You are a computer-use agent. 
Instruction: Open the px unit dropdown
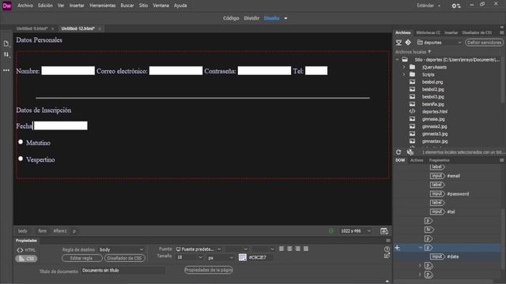point(221,258)
